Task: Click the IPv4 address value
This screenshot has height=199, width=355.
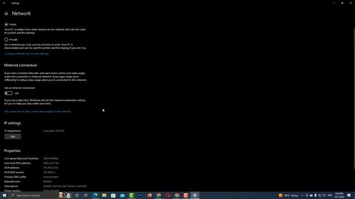Action: pyautogui.click(x=50, y=167)
